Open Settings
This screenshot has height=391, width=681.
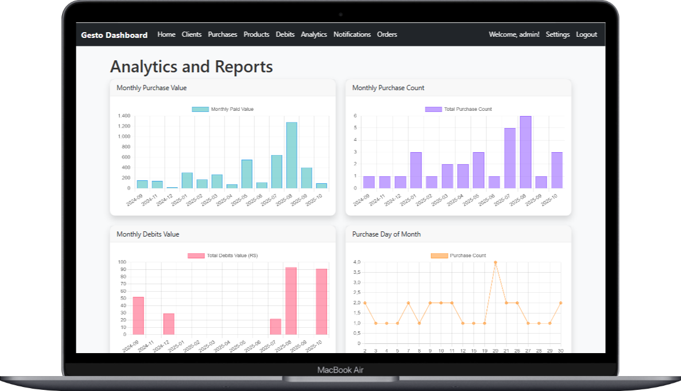click(x=558, y=34)
